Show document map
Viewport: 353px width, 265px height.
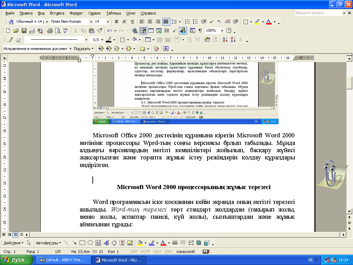[192, 31]
